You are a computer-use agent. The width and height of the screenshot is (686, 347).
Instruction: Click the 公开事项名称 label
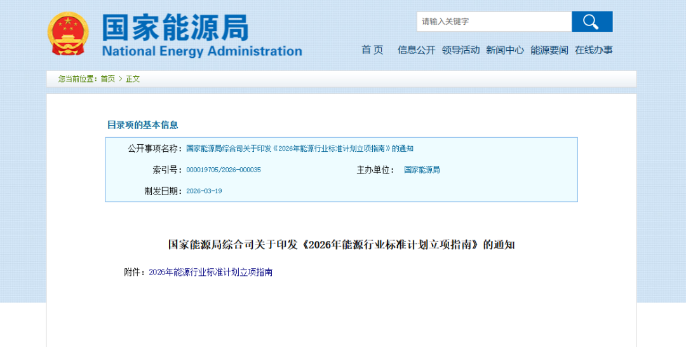pos(155,149)
